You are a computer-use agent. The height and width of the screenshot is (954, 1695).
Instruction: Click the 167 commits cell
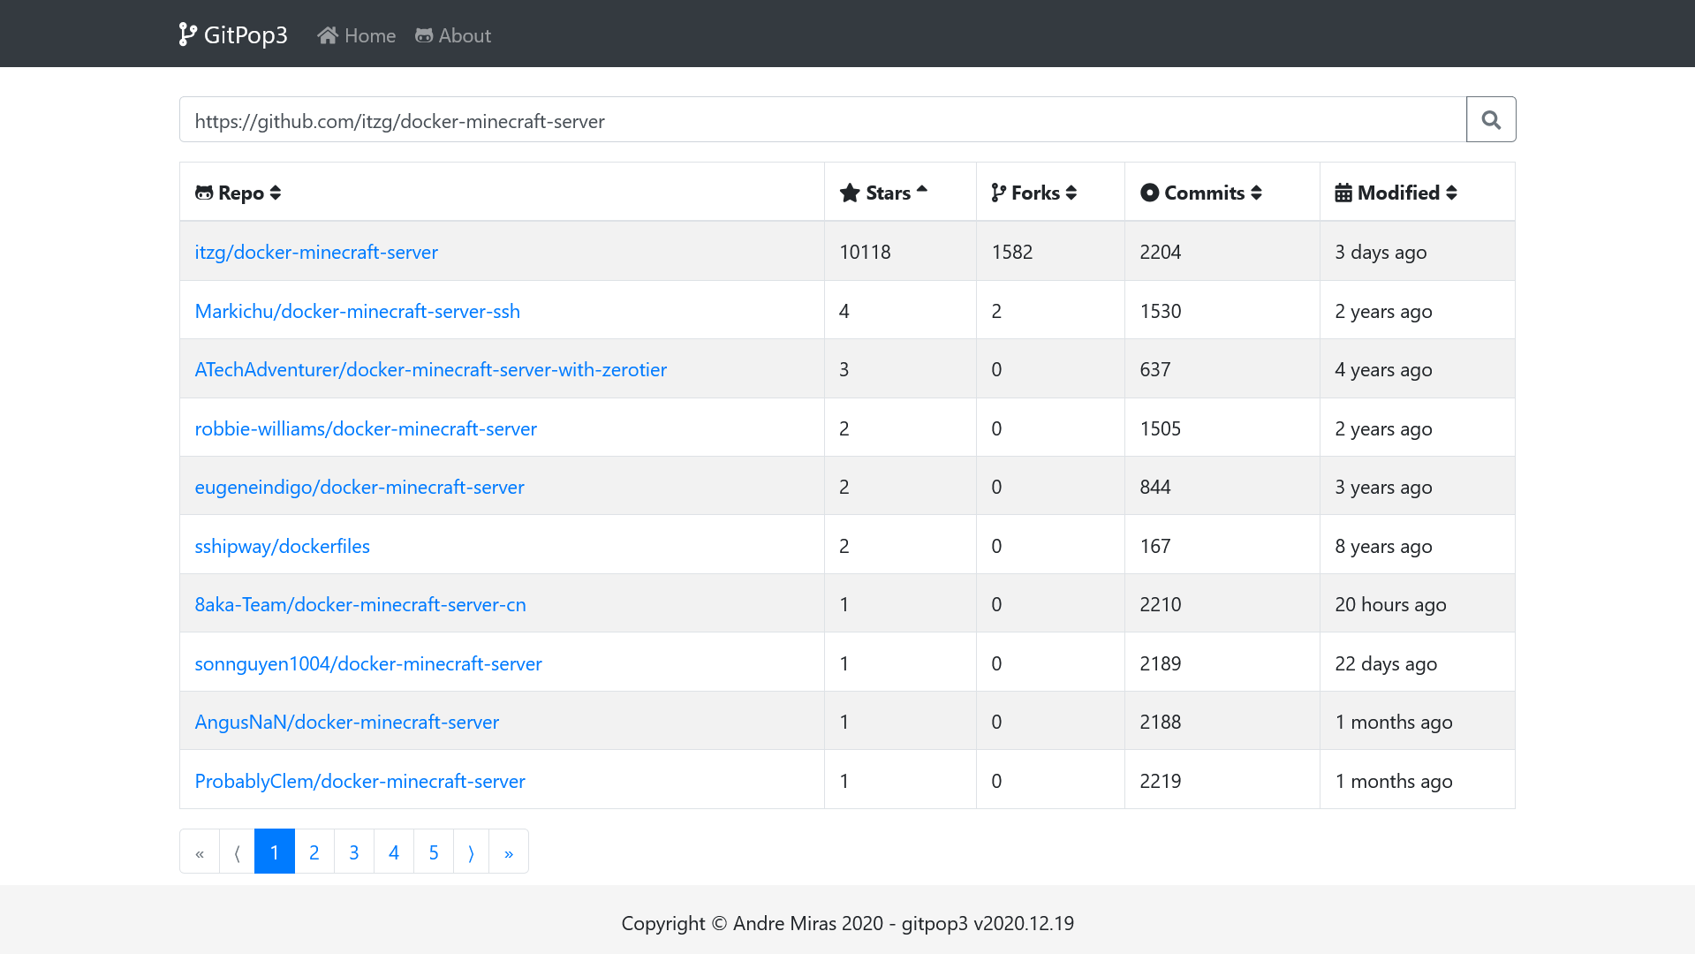coord(1222,546)
